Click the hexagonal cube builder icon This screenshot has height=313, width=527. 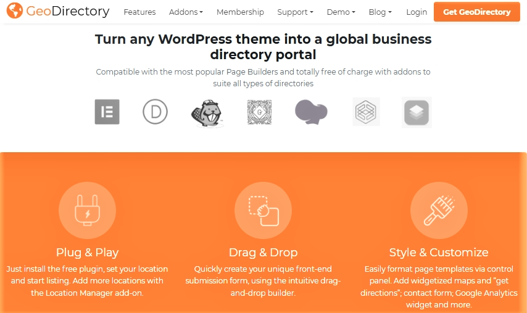pos(366,112)
